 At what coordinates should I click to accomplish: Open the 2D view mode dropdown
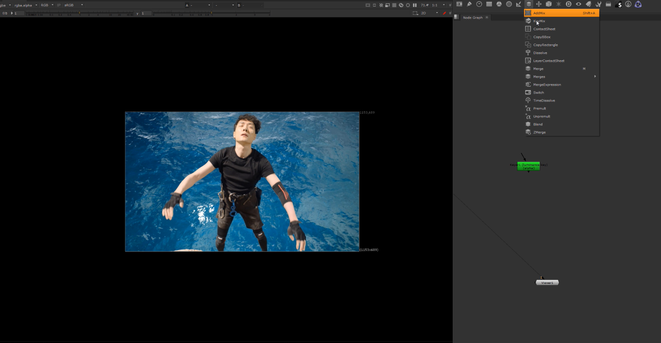click(429, 13)
